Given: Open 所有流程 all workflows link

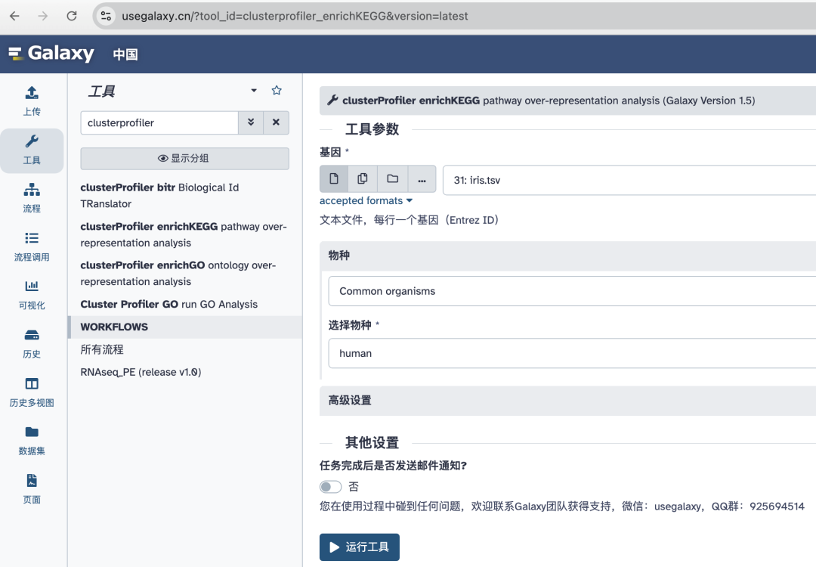Looking at the screenshot, I should pyautogui.click(x=102, y=349).
